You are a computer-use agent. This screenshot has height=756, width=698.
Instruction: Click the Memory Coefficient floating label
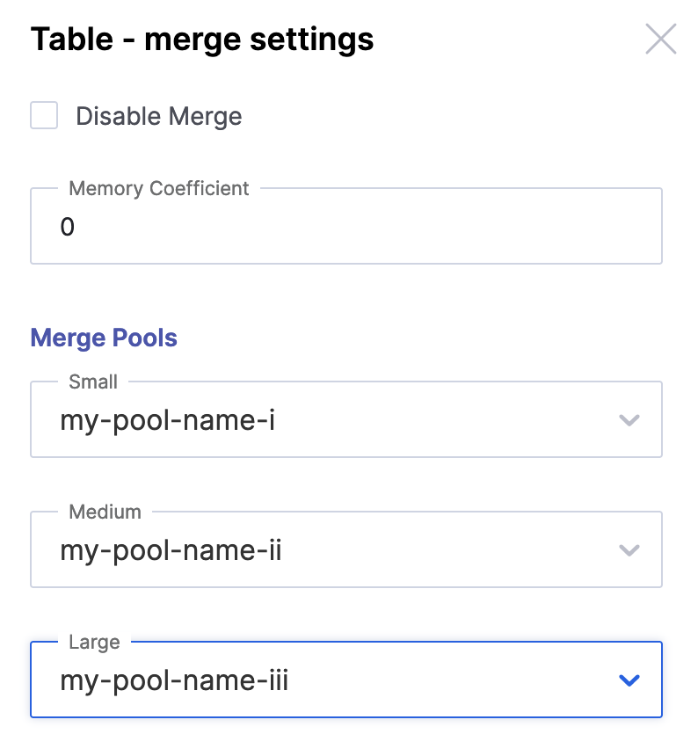[x=159, y=188]
